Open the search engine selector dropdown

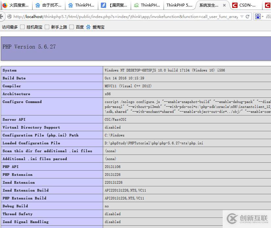click(262, 17)
